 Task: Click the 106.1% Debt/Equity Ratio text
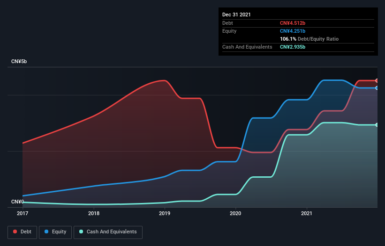click(309, 39)
